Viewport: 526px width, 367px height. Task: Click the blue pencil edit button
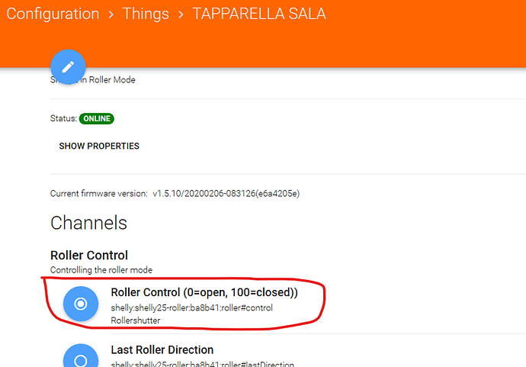pyautogui.click(x=67, y=66)
